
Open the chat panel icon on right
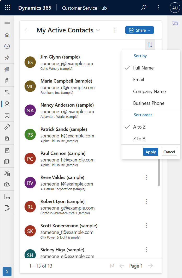(x=175, y=23)
